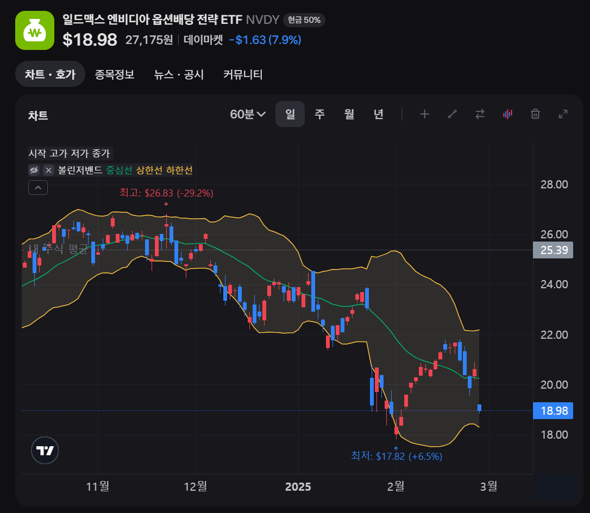Click the trash delete drawings icon
The width and height of the screenshot is (590, 513).
pyautogui.click(x=536, y=114)
